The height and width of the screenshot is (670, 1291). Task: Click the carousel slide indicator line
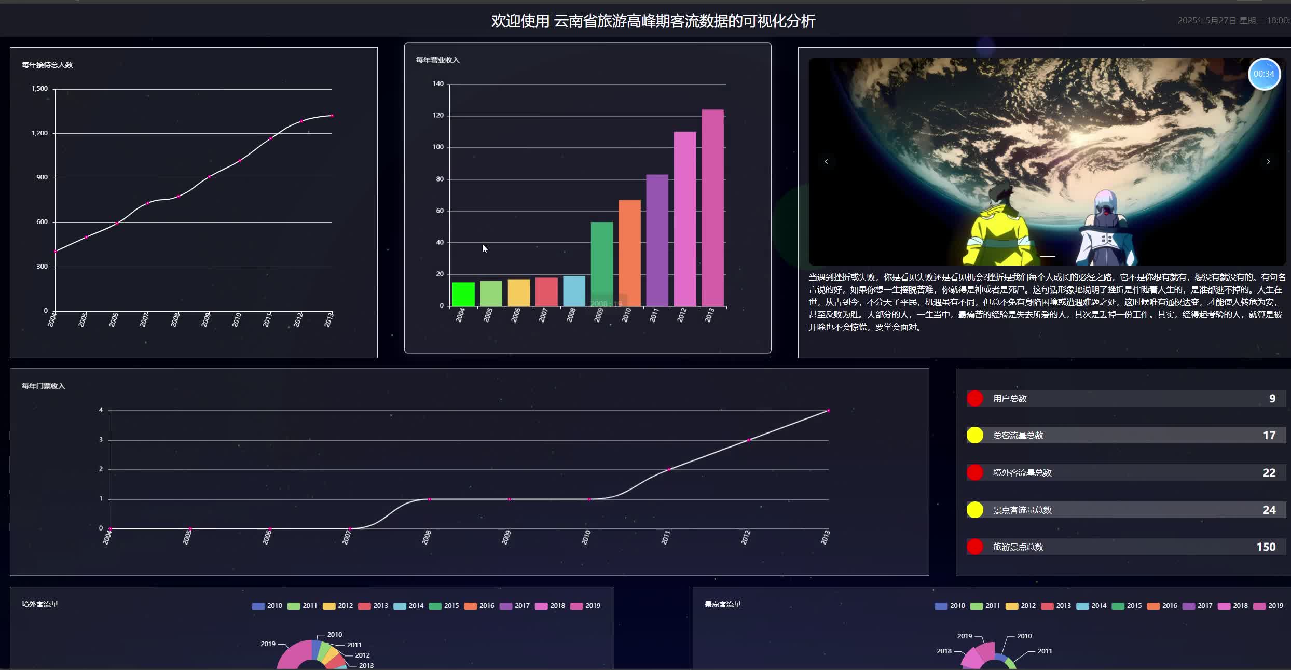point(1047,256)
